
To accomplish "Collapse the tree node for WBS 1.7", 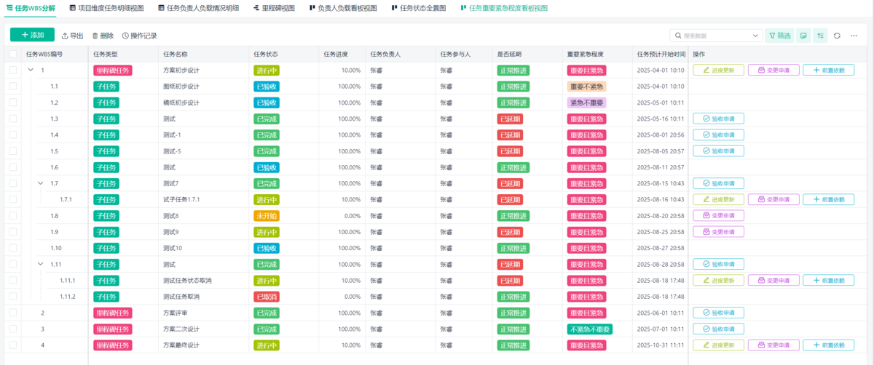I will point(40,183).
